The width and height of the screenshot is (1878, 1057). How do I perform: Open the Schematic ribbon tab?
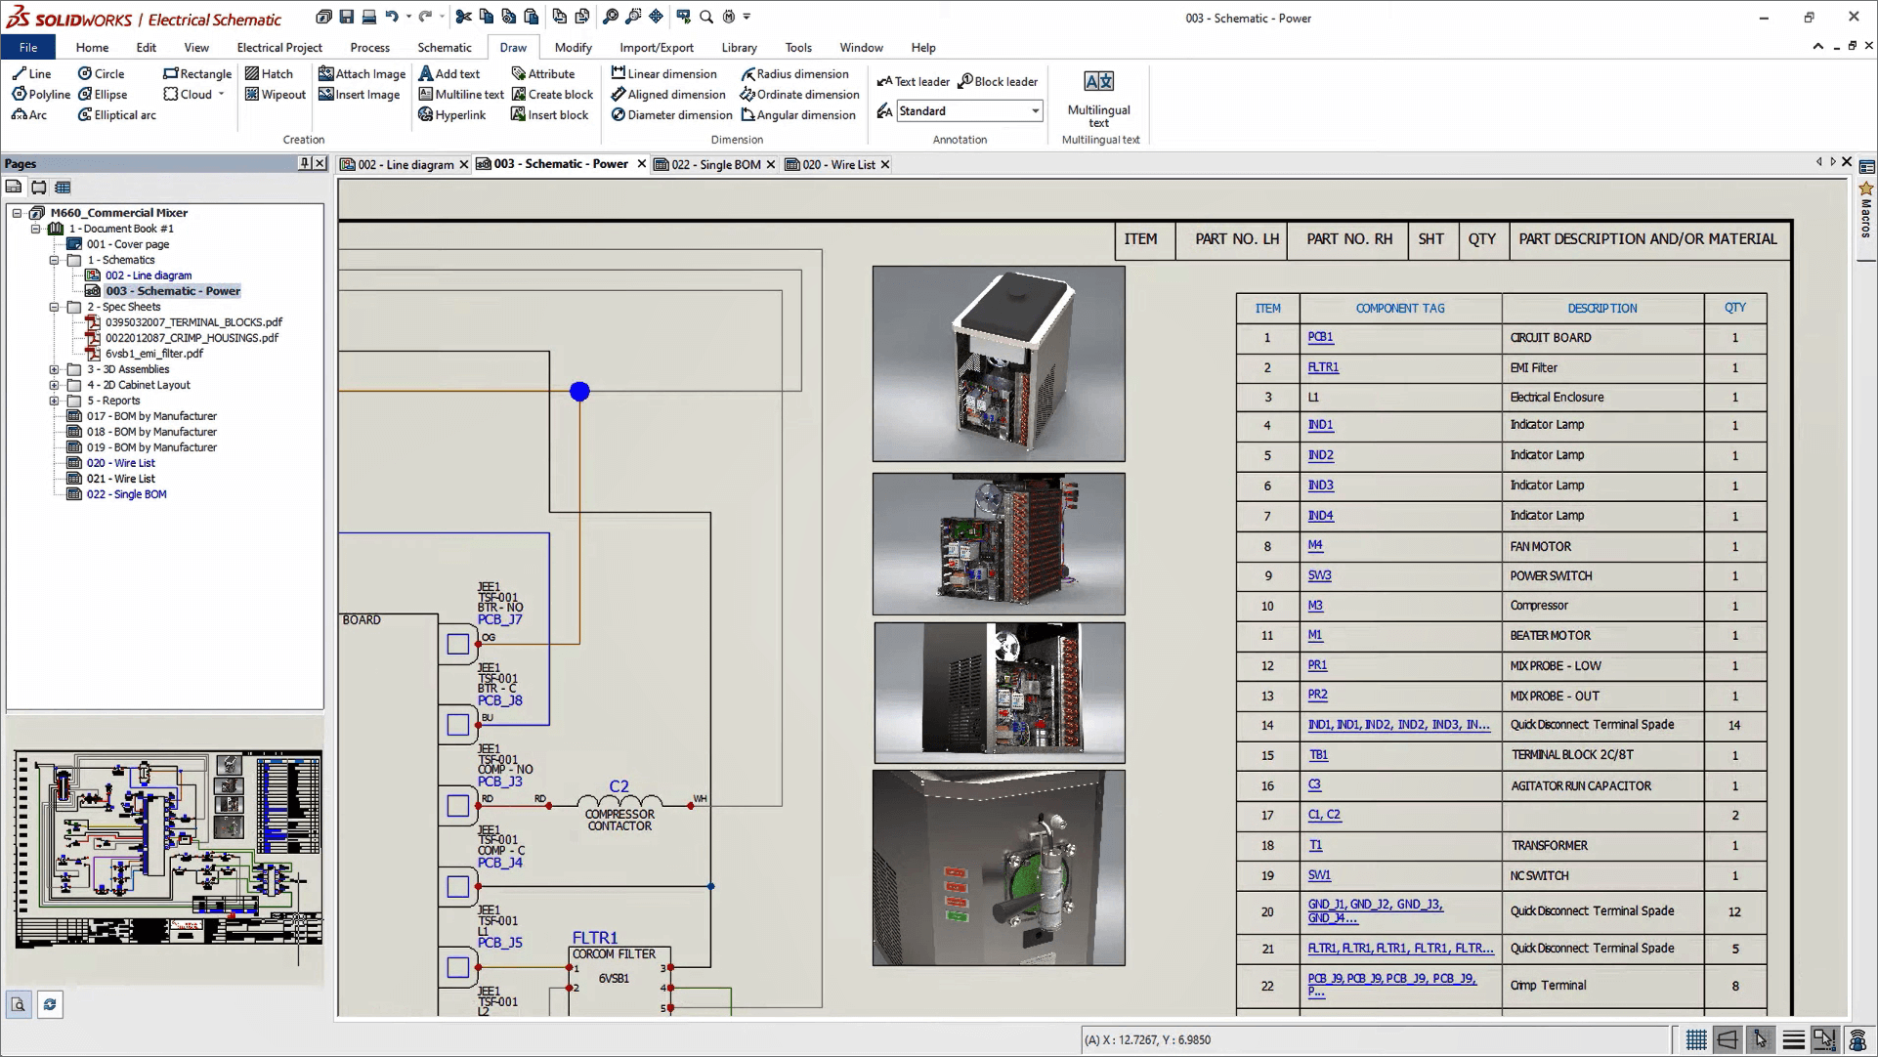coord(445,47)
